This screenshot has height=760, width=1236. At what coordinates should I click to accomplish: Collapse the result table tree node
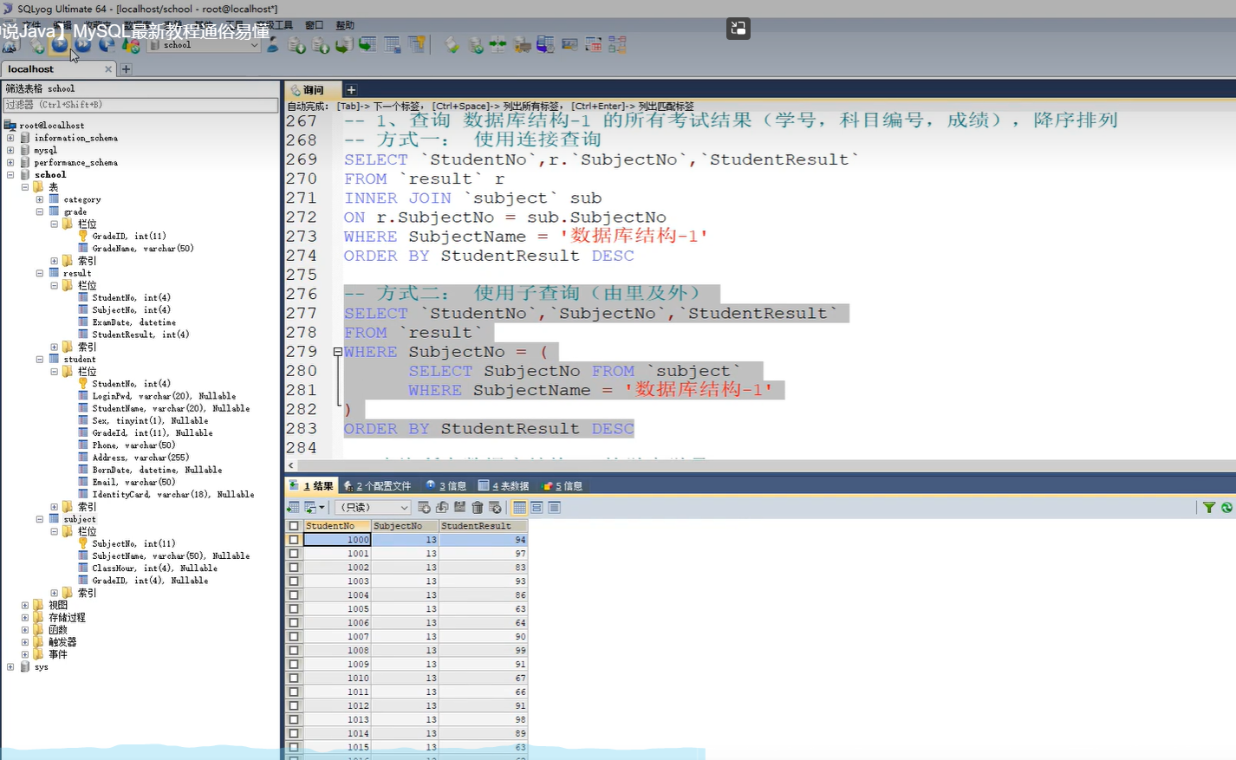[x=40, y=273]
